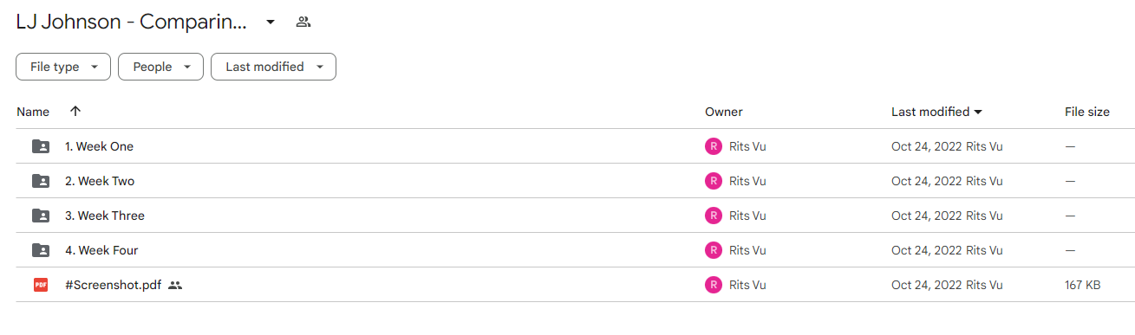
Task: Click the File size column header
Action: click(x=1087, y=112)
